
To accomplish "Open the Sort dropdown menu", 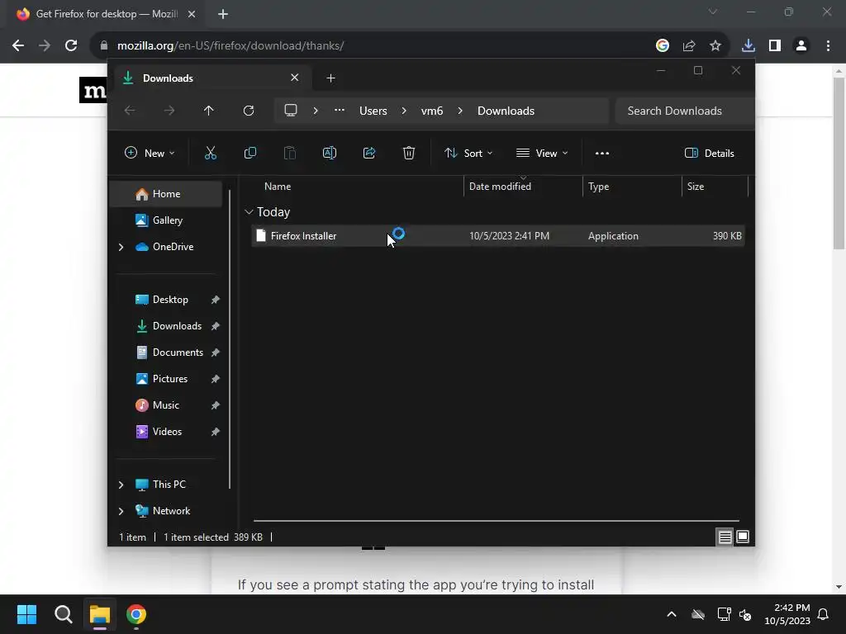I will [x=468, y=153].
